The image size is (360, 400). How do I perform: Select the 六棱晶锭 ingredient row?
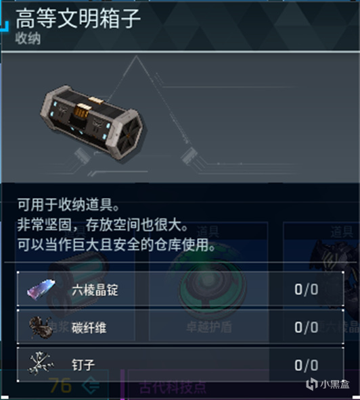pyautogui.click(x=181, y=289)
